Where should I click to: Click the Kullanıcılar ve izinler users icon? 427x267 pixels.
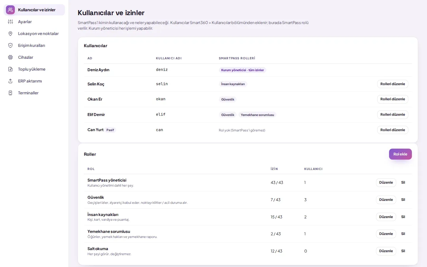click(10, 10)
